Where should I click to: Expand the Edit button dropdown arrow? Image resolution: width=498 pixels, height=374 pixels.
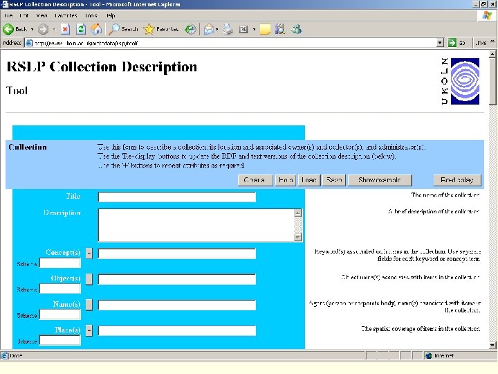[x=254, y=29]
